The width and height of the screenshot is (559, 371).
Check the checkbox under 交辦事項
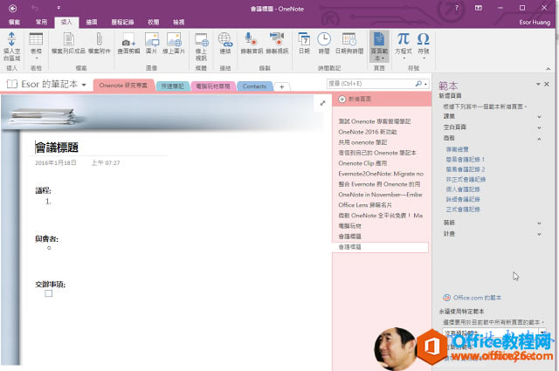49,293
